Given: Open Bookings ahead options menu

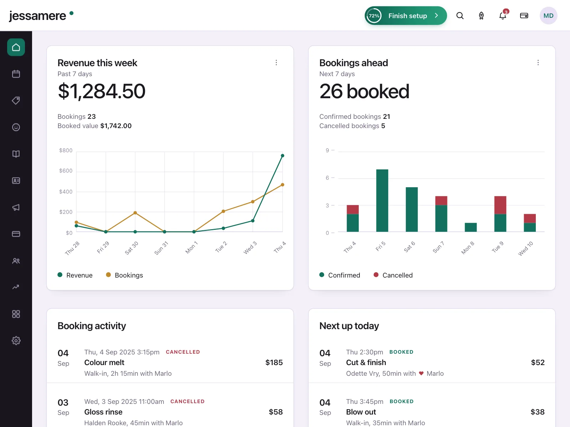Looking at the screenshot, I should pyautogui.click(x=538, y=63).
